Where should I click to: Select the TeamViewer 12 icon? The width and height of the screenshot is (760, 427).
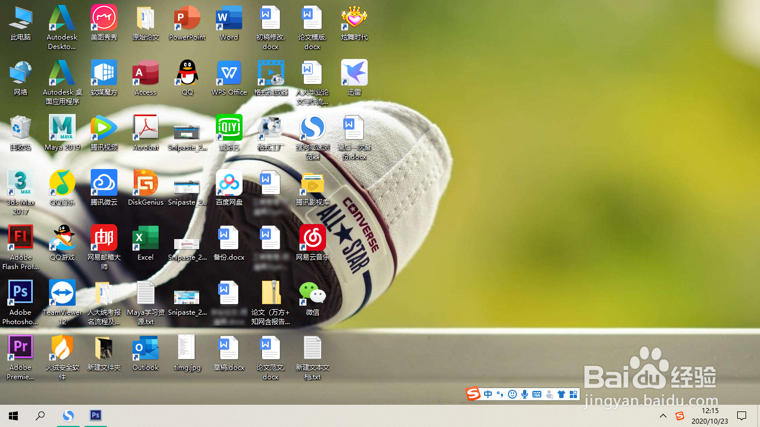click(62, 302)
